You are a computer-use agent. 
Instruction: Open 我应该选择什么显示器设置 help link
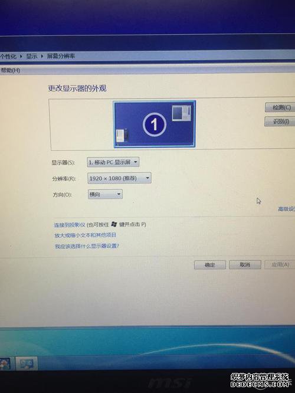click(87, 246)
